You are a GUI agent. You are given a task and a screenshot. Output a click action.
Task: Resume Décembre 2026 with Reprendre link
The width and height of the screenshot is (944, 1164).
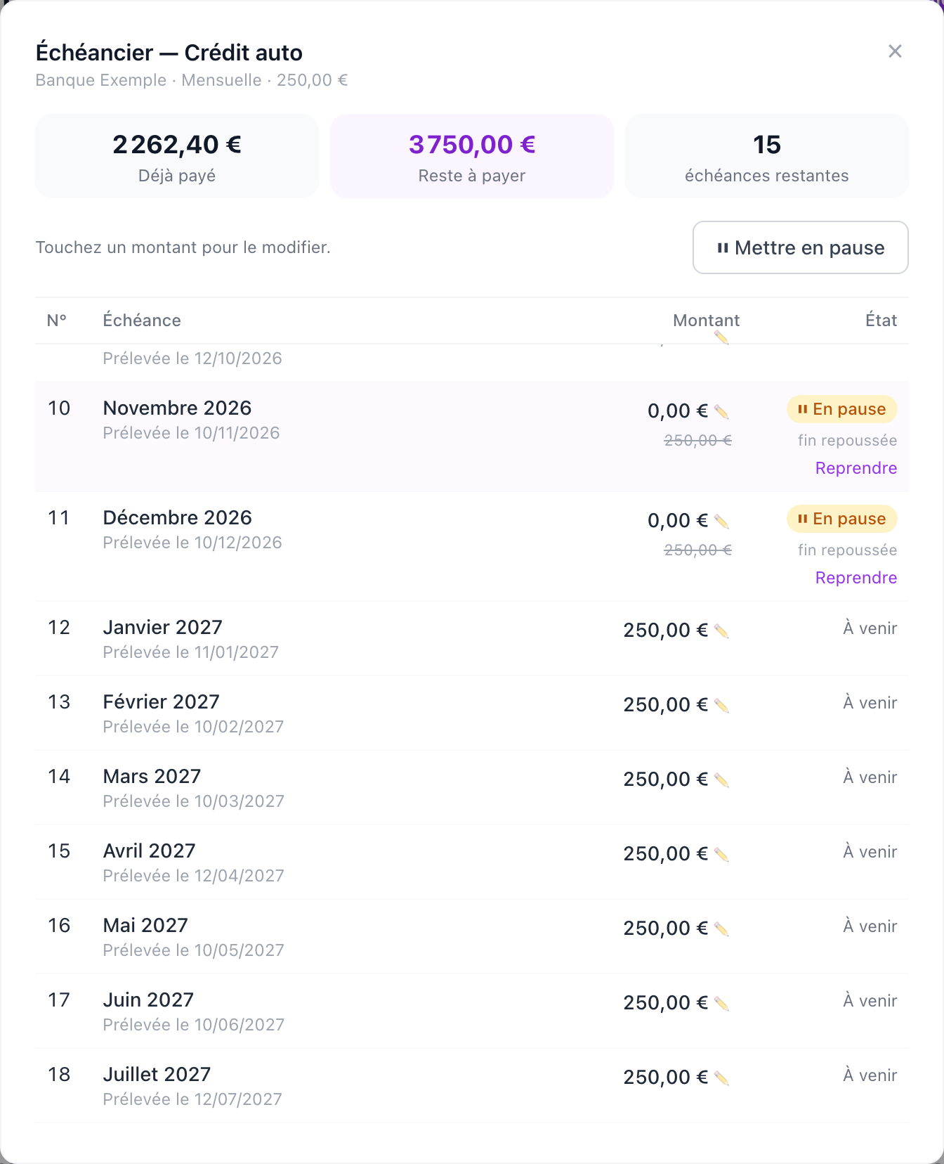855,578
